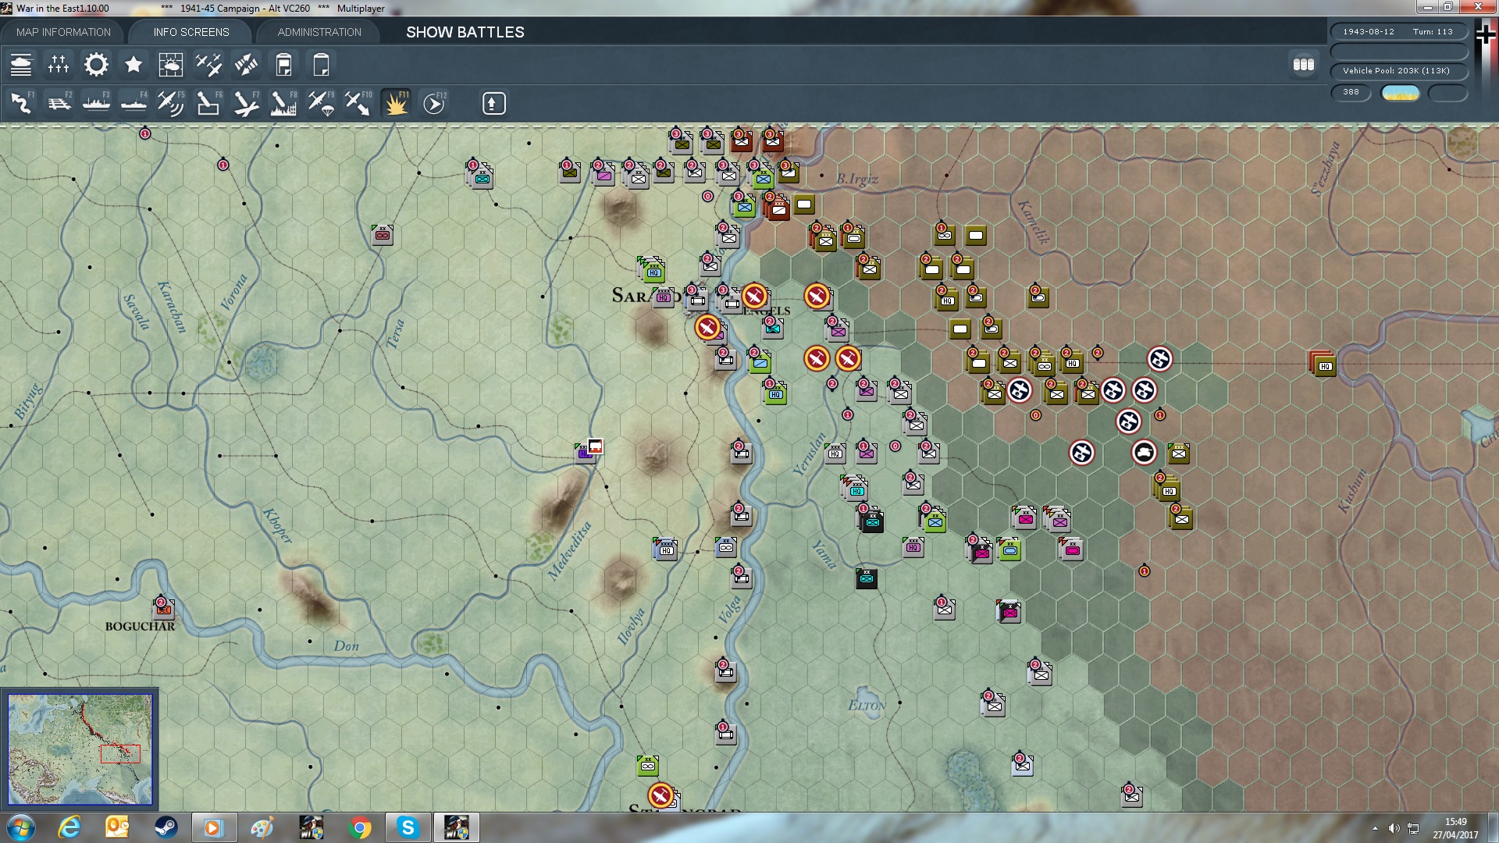
Task: Open Outlook from taskbar
Action: pyautogui.click(x=117, y=827)
